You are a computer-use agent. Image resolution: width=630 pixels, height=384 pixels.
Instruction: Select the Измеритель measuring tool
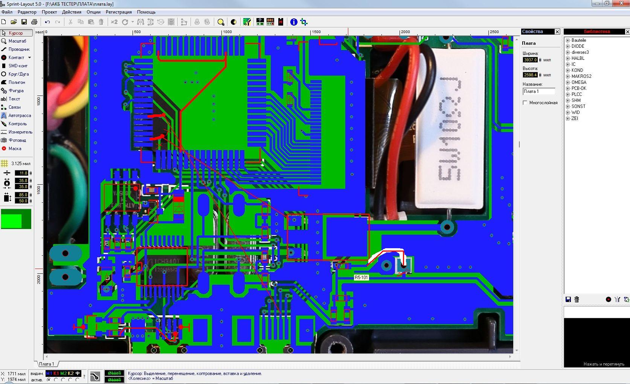(16, 132)
